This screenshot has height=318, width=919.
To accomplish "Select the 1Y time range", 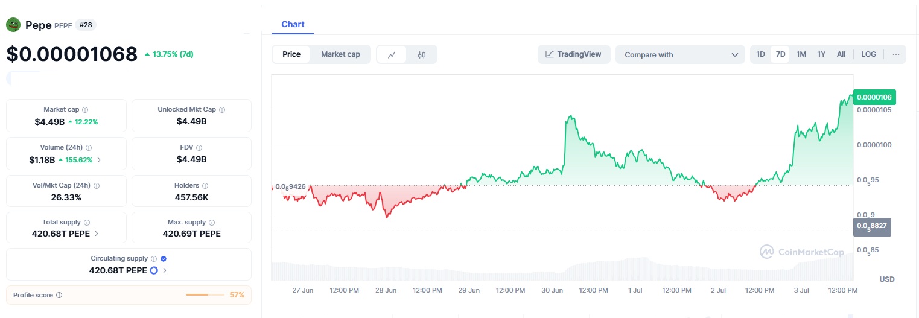I will [x=821, y=54].
